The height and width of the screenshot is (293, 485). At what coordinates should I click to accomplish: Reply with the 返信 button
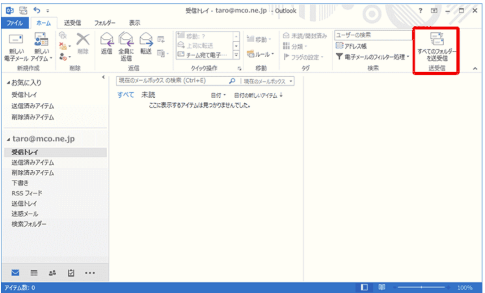(107, 43)
